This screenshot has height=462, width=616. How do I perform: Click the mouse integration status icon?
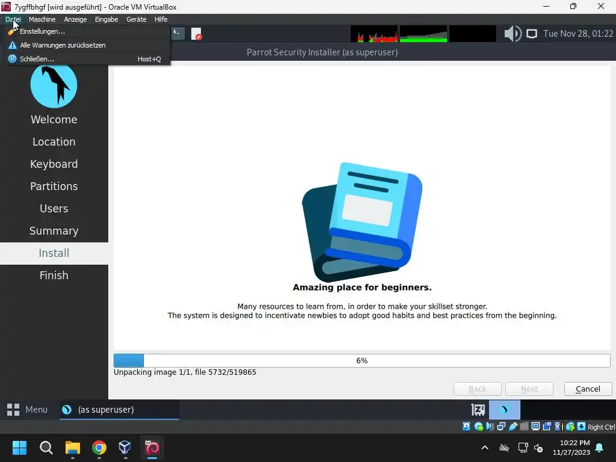point(570,427)
